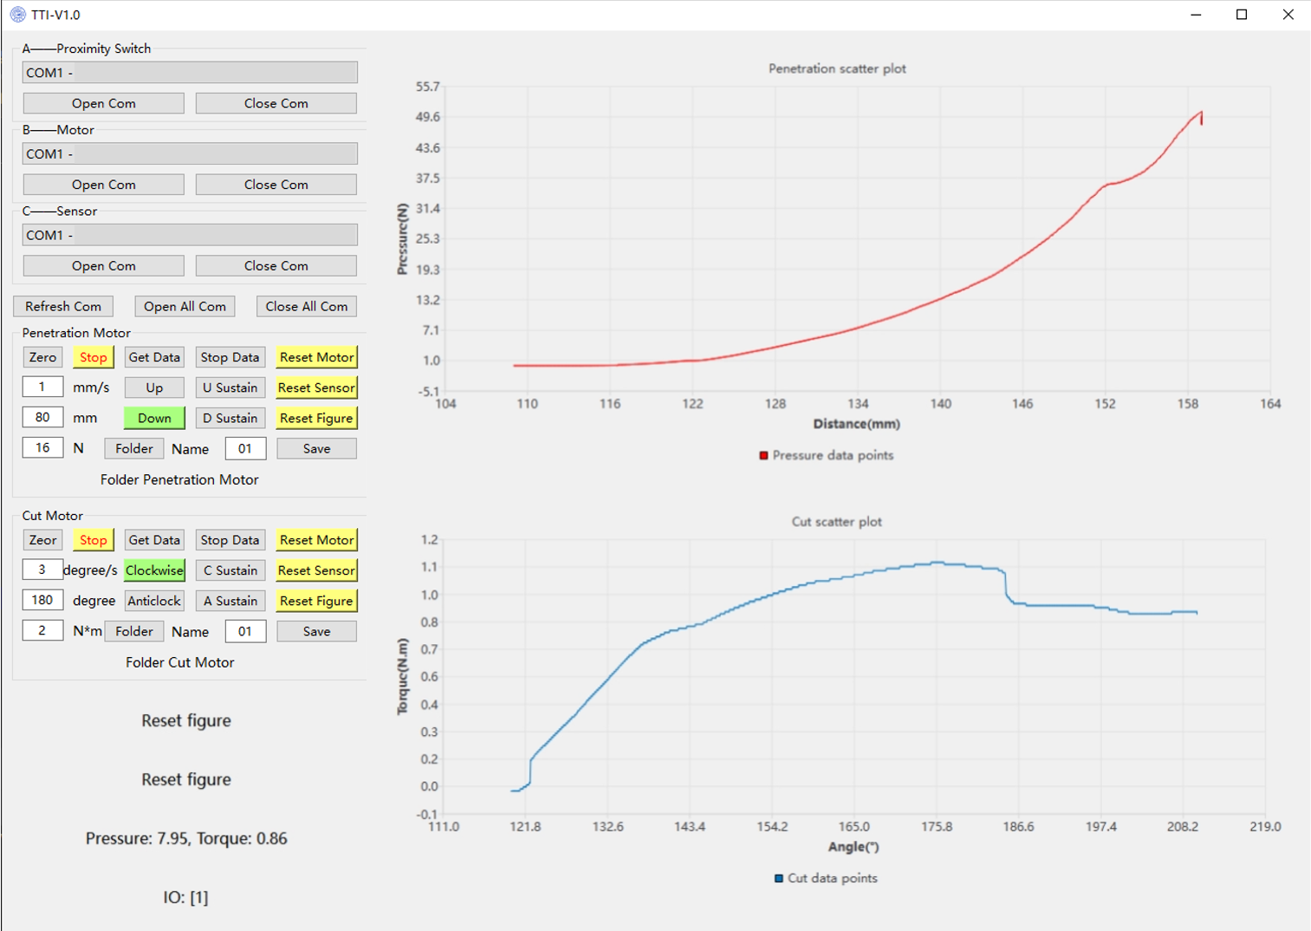Image resolution: width=1311 pixels, height=931 pixels.
Task: Click the 'Folder Cut Motor' path label
Action: click(x=180, y=662)
